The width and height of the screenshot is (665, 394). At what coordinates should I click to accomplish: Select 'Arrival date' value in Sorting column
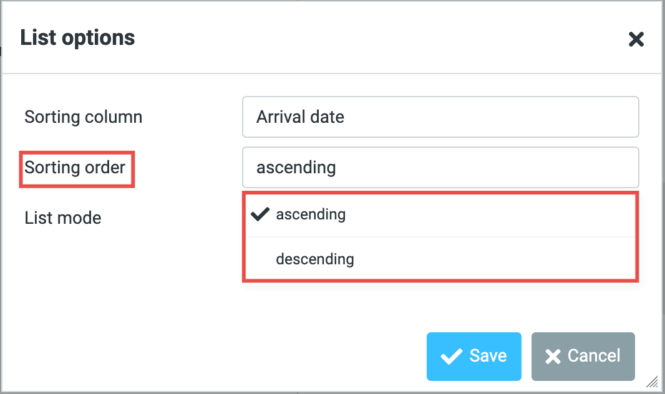coord(301,117)
